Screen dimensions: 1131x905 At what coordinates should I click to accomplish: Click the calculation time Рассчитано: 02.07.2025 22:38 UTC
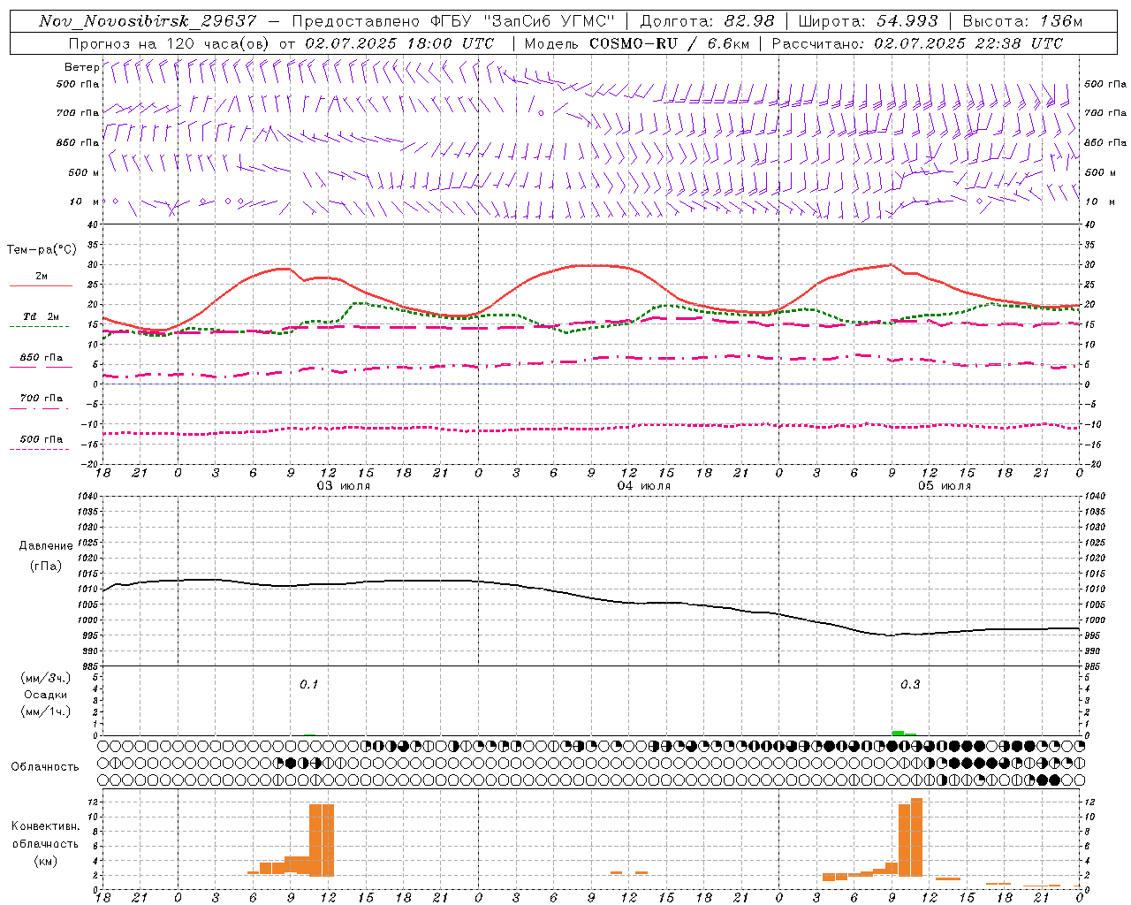tap(917, 43)
